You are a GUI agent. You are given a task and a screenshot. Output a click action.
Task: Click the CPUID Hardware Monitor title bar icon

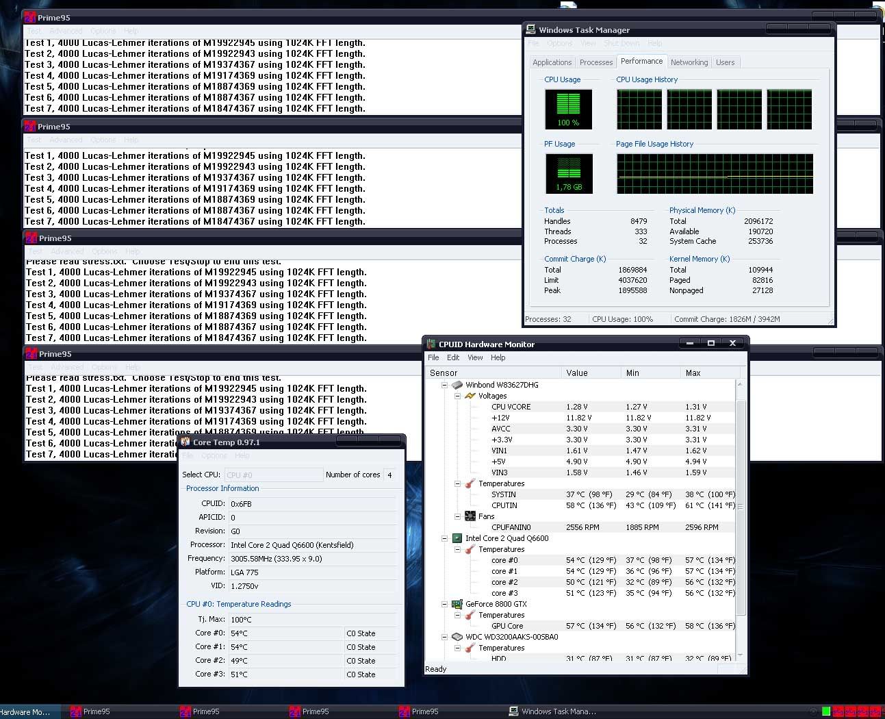tap(431, 344)
